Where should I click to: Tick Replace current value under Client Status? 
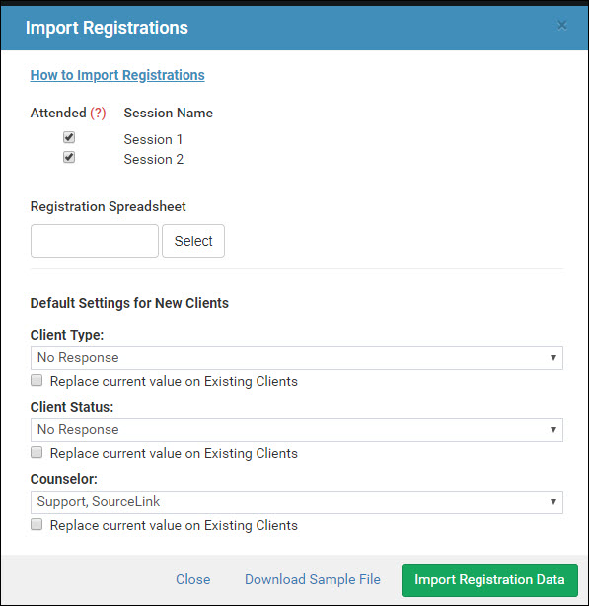pyautogui.click(x=37, y=452)
